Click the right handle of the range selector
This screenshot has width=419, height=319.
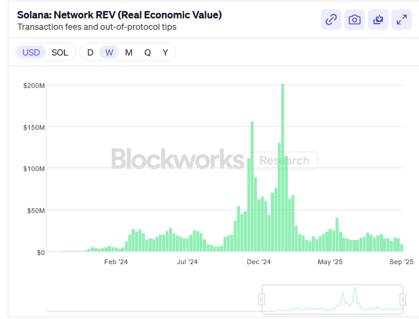click(403, 299)
